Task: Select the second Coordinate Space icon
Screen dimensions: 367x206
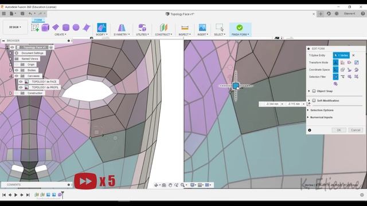Action: click(342, 70)
